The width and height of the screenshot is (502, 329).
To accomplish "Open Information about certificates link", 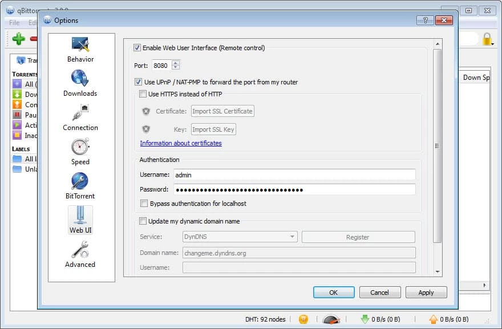I will tap(181, 143).
